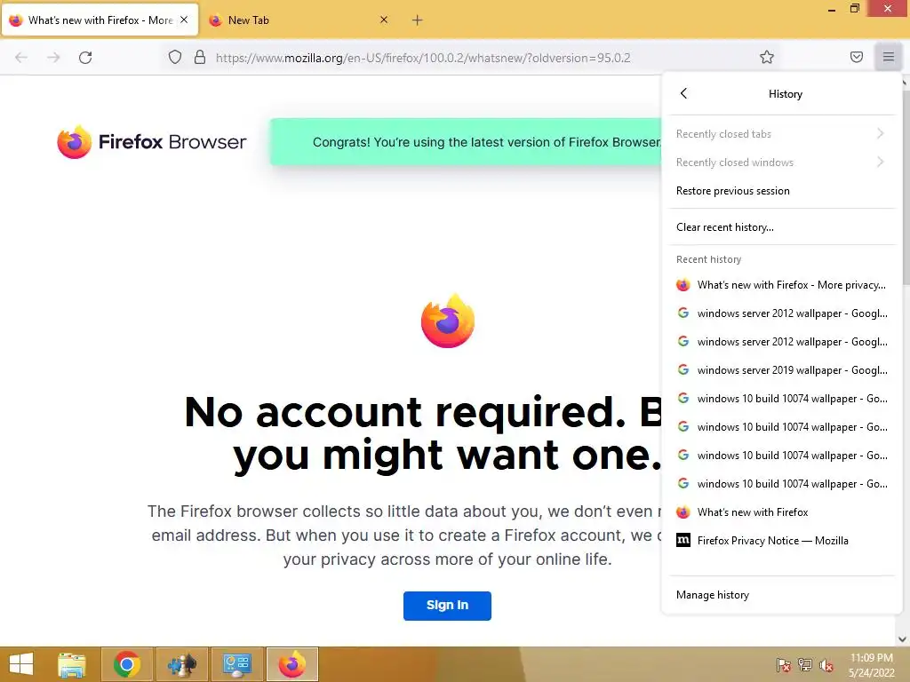The height and width of the screenshot is (682, 910).
Task: Click the padlock site security icon
Action: coord(200,58)
